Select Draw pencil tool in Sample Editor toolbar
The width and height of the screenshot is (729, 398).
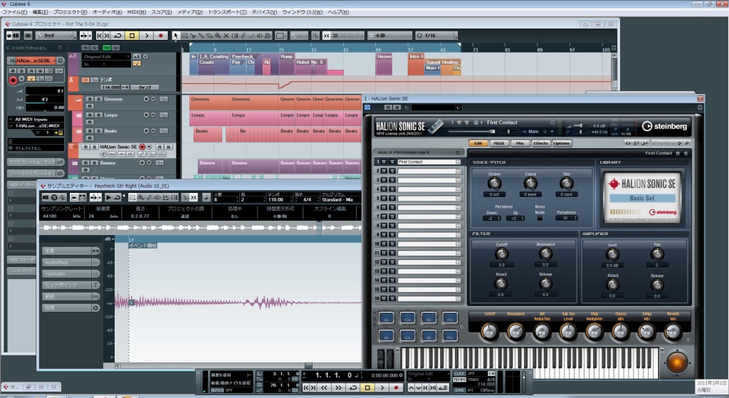click(x=150, y=198)
